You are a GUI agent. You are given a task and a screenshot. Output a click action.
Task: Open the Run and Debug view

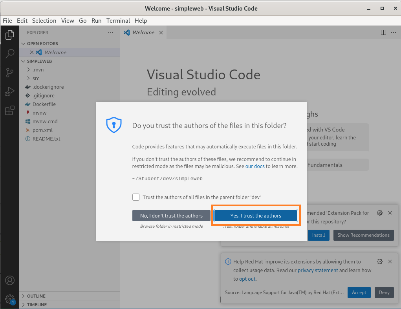click(x=9, y=91)
